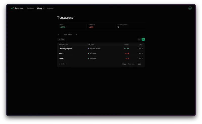This screenshot has width=202, height=124.
Task: Click the Next pagination button
Action: [x=139, y=64]
